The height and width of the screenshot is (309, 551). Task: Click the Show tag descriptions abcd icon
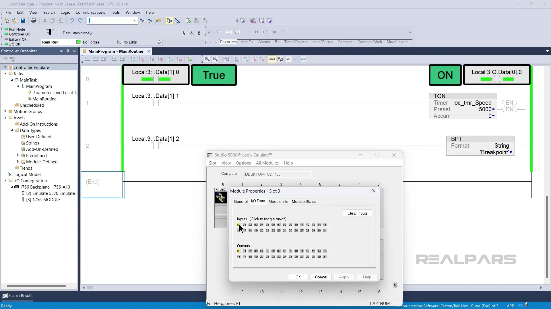click(x=272, y=59)
